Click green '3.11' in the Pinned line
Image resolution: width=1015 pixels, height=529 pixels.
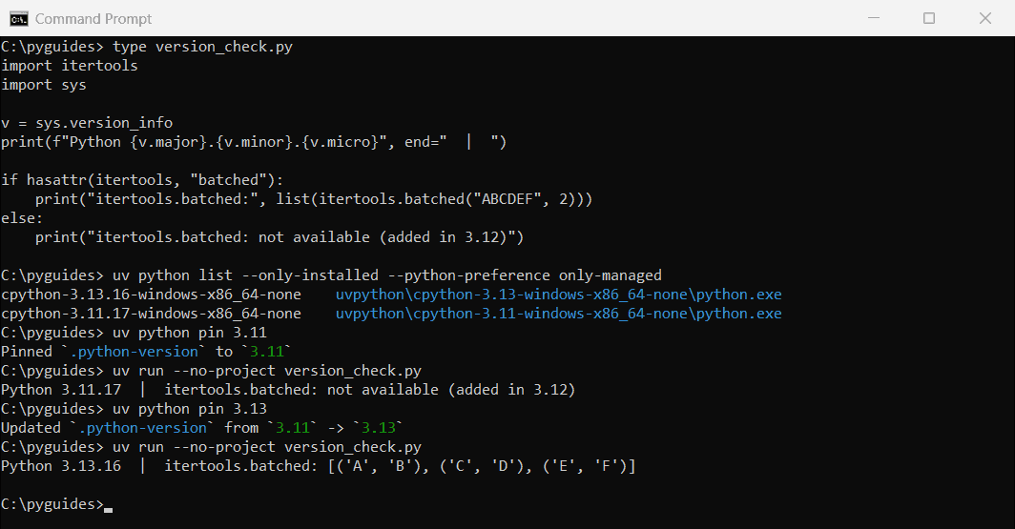coord(267,352)
